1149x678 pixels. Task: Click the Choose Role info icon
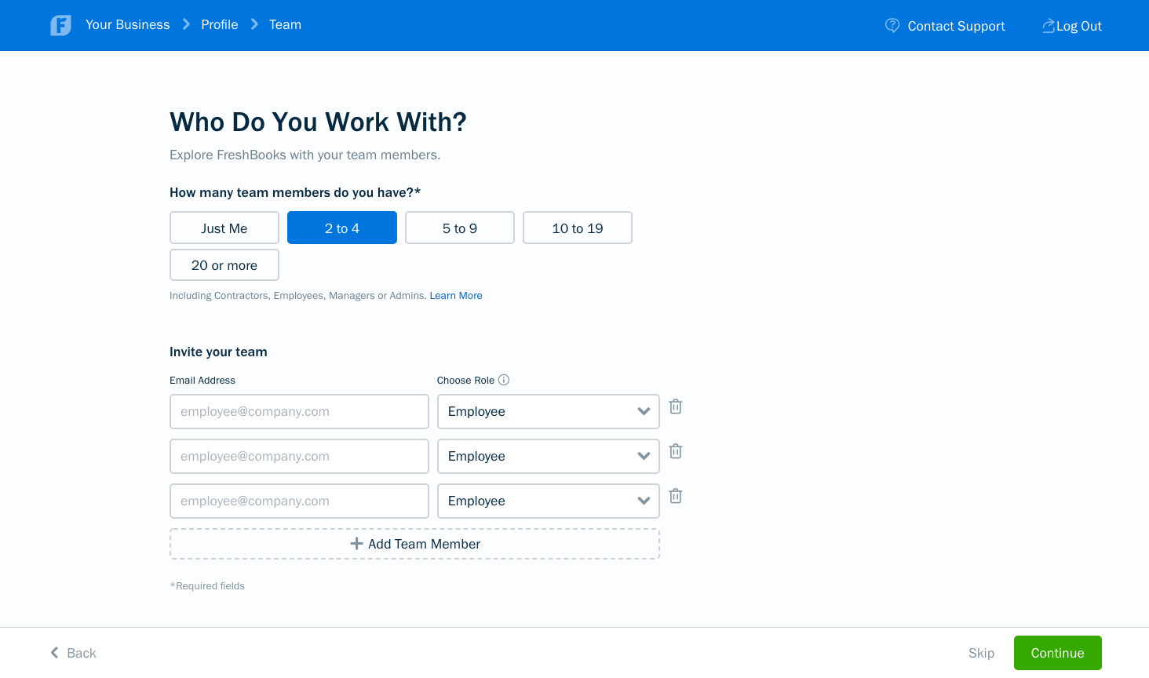[504, 380]
